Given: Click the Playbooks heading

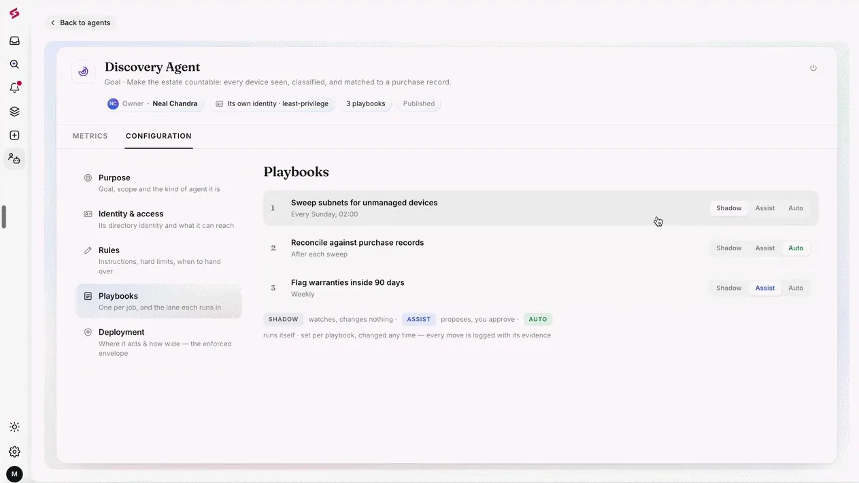Looking at the screenshot, I should coord(296,172).
